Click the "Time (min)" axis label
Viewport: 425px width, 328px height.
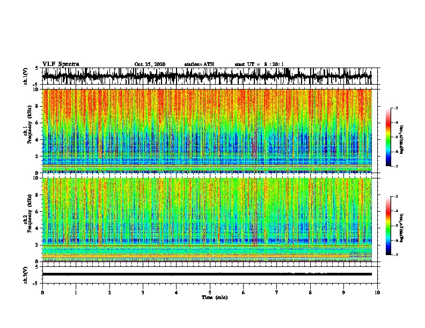(215, 297)
